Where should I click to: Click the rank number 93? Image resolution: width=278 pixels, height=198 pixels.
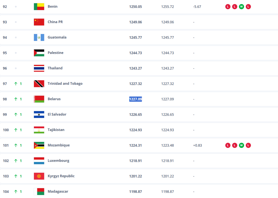point(5,22)
